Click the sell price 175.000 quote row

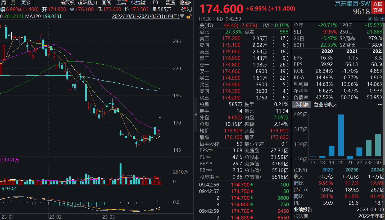[x=232, y=51]
